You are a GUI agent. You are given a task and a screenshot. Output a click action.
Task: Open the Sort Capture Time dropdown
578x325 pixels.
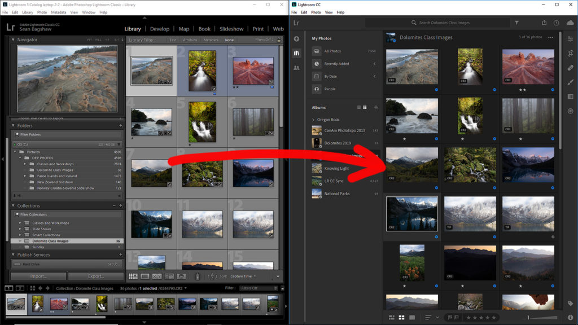point(243,276)
